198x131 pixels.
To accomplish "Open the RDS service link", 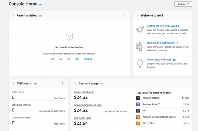I will 77,59.
